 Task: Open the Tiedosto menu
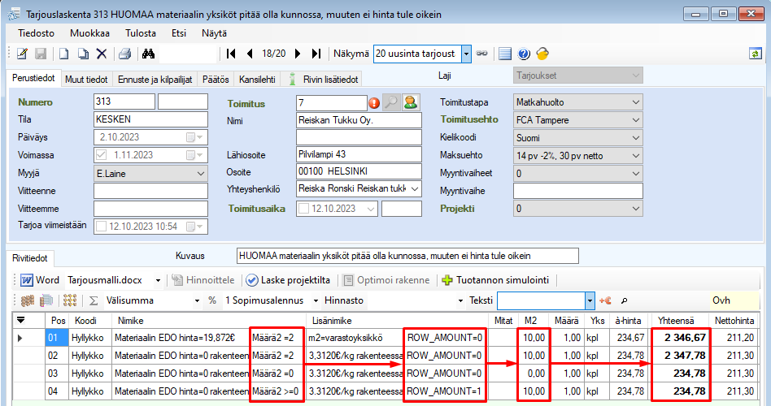click(36, 33)
